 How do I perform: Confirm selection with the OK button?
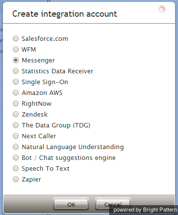point(71,204)
